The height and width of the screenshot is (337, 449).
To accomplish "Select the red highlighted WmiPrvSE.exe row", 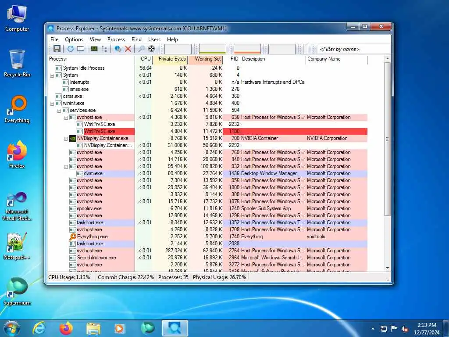I will (x=207, y=131).
